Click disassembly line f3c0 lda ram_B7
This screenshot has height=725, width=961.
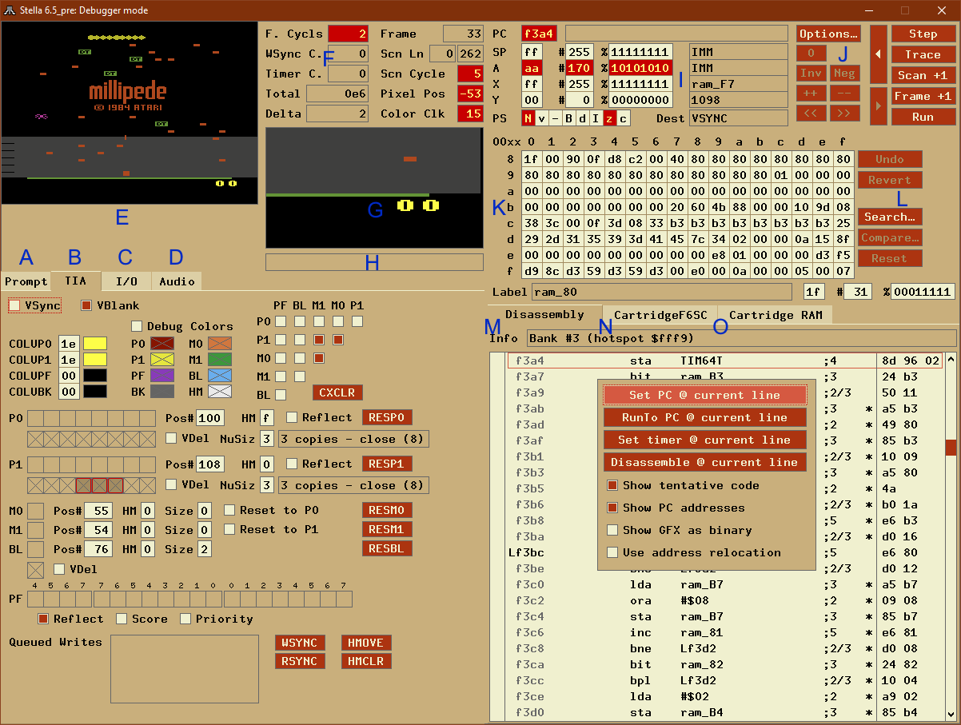tap(724, 584)
